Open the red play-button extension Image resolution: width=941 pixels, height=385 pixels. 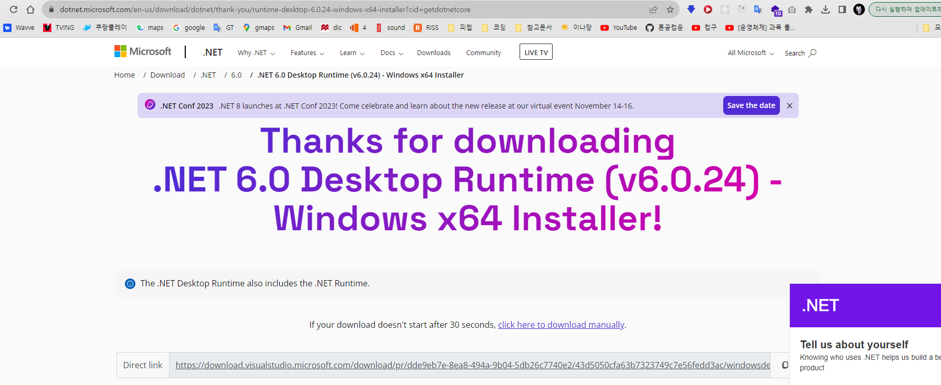pyautogui.click(x=708, y=9)
